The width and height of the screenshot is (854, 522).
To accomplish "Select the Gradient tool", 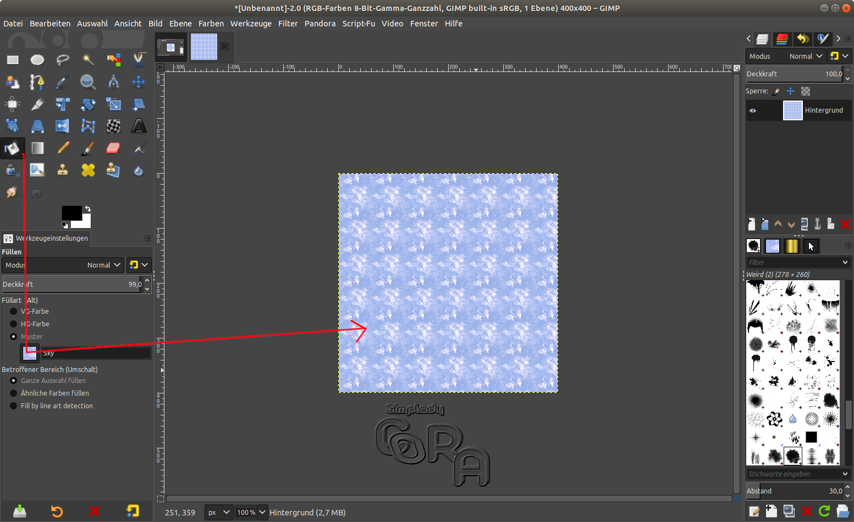I will [37, 148].
